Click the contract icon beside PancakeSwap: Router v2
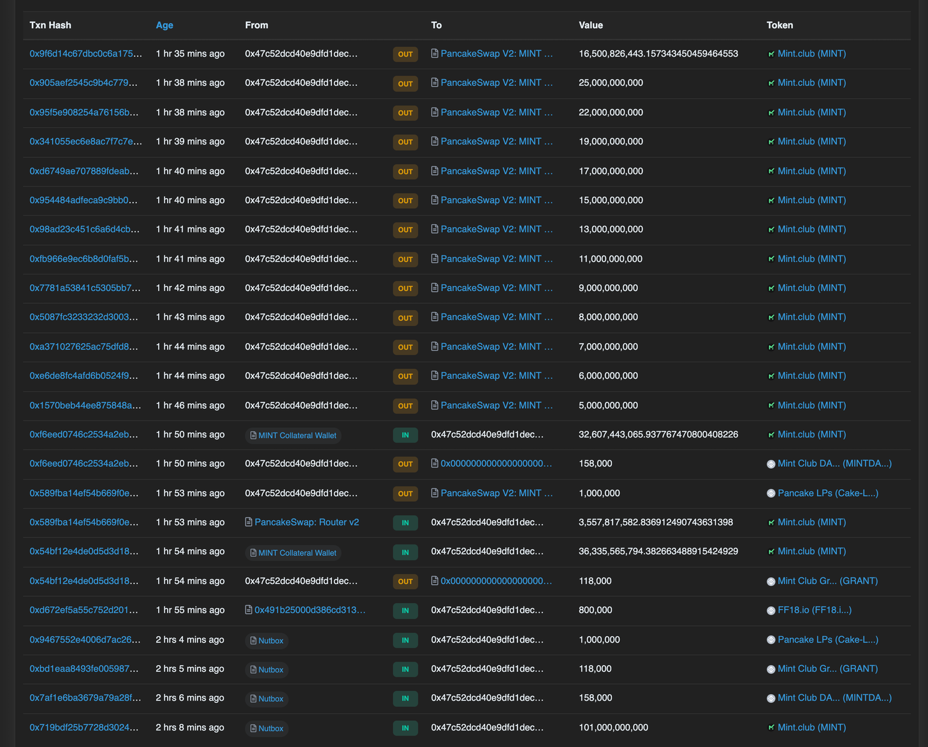Screen dimensions: 928x747 249,522
